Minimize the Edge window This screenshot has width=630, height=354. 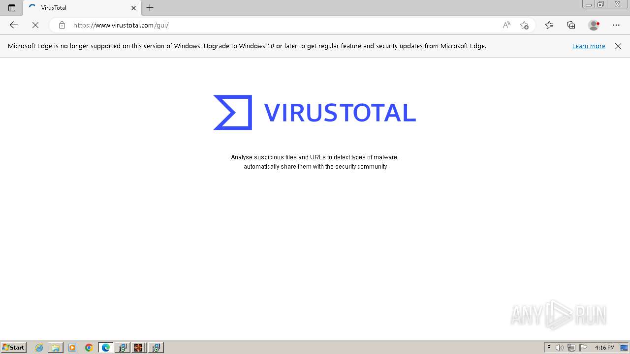(589, 4)
